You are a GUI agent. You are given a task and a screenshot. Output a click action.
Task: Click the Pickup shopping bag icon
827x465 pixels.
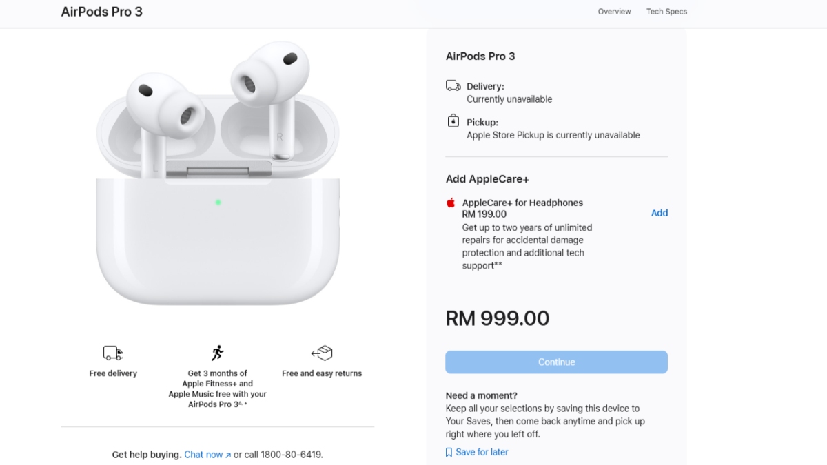click(453, 122)
